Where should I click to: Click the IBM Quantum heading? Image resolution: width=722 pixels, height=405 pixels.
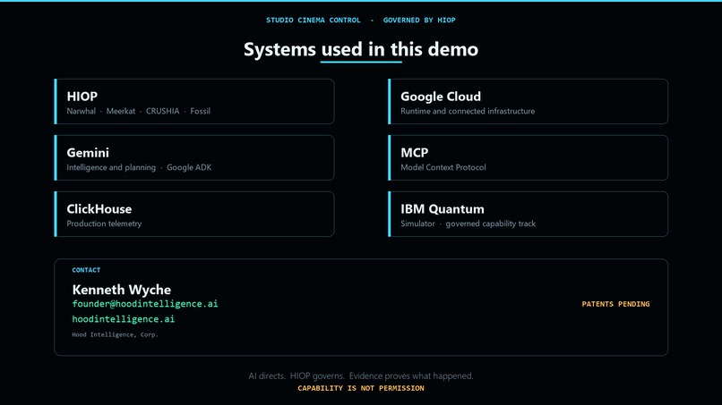[443, 209]
